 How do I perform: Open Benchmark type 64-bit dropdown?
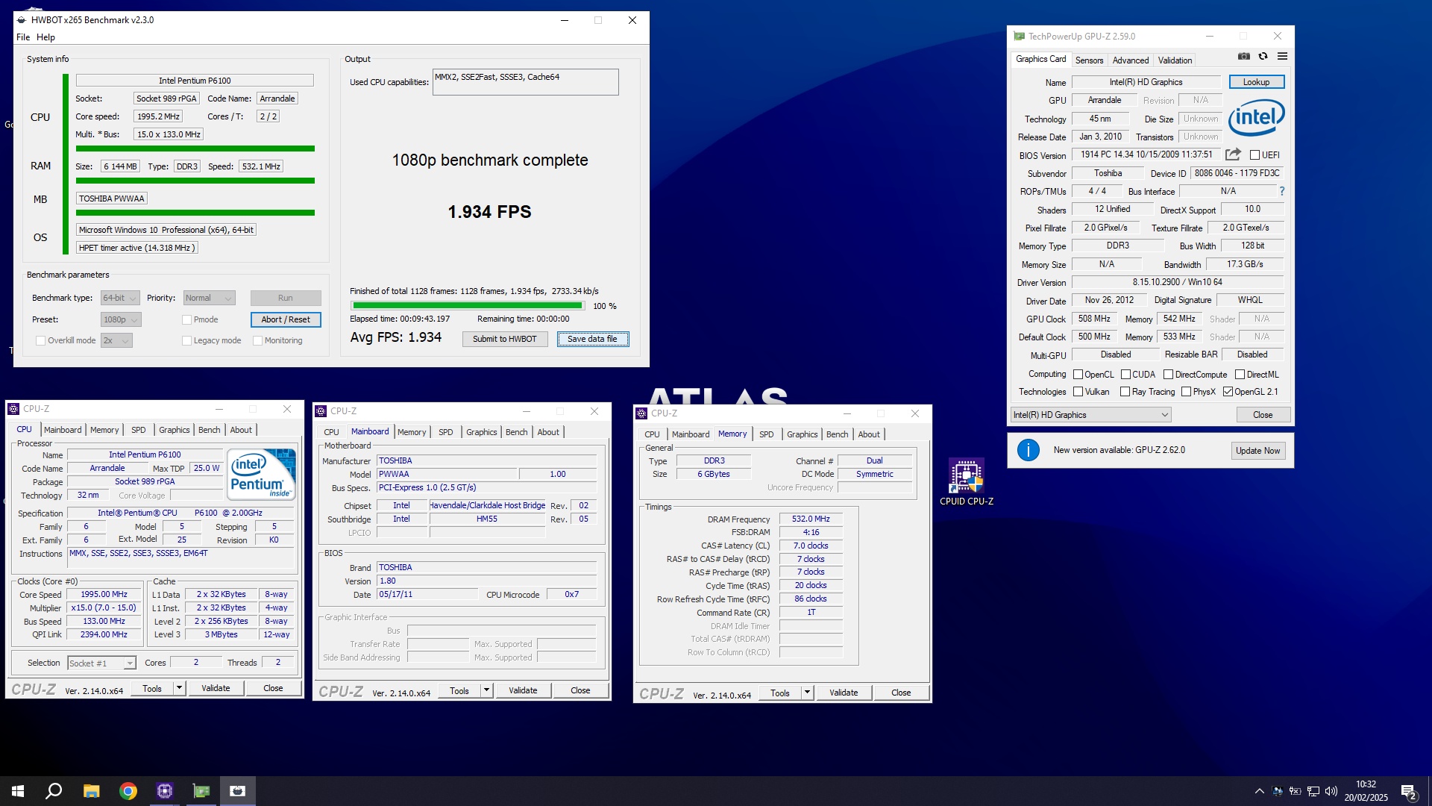(x=120, y=298)
